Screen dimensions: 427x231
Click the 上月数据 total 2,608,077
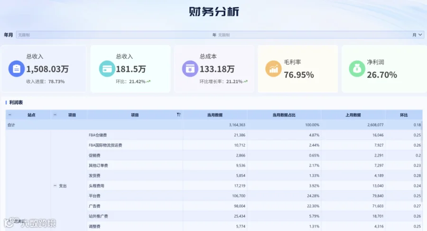click(375, 125)
